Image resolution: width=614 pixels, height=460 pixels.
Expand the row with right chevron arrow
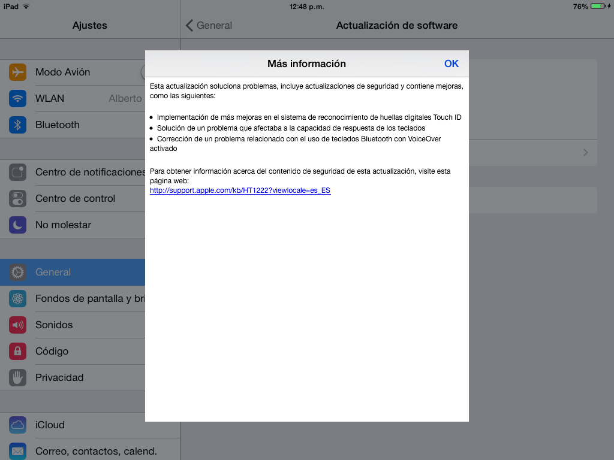[x=585, y=153]
